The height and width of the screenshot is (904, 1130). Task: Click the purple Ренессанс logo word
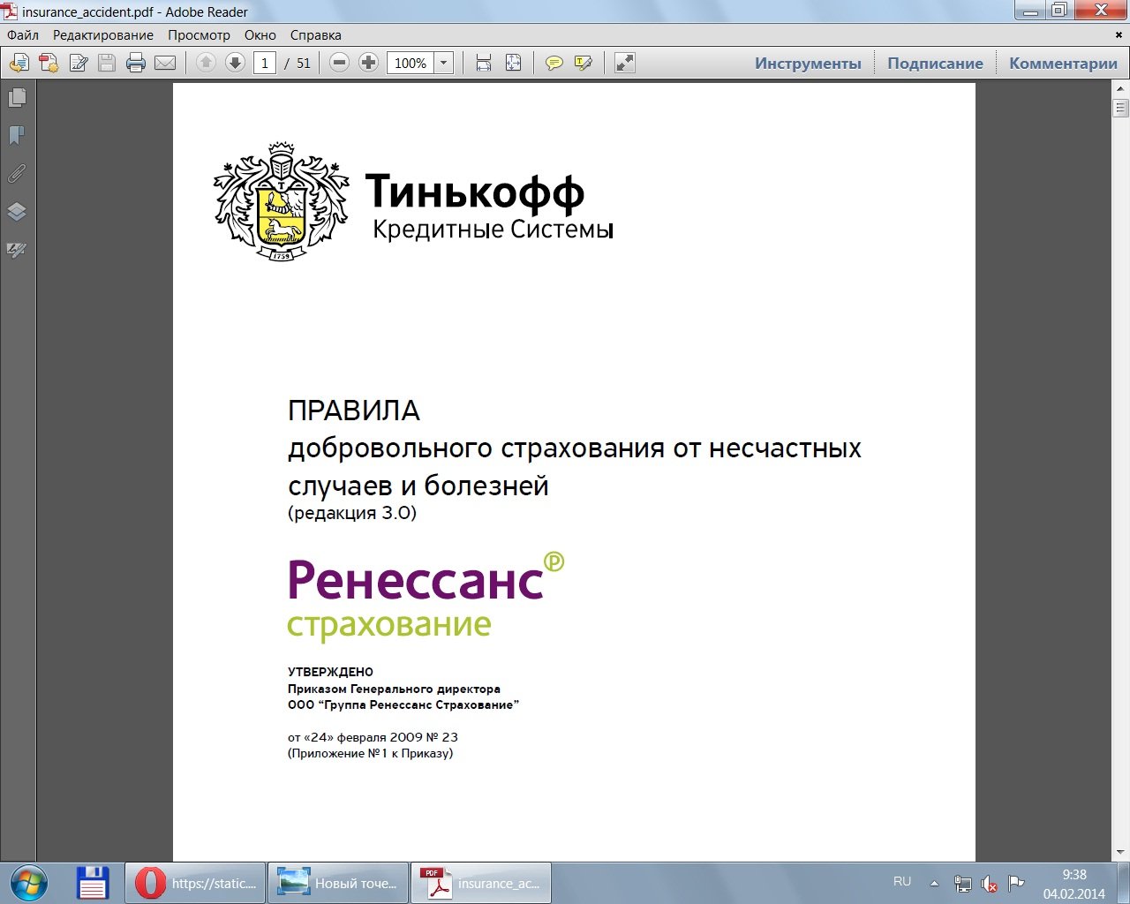pos(415,580)
